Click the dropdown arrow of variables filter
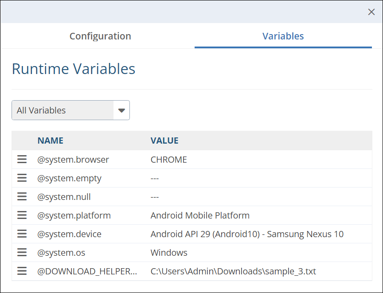Viewport: 383px width, 293px height. (121, 110)
